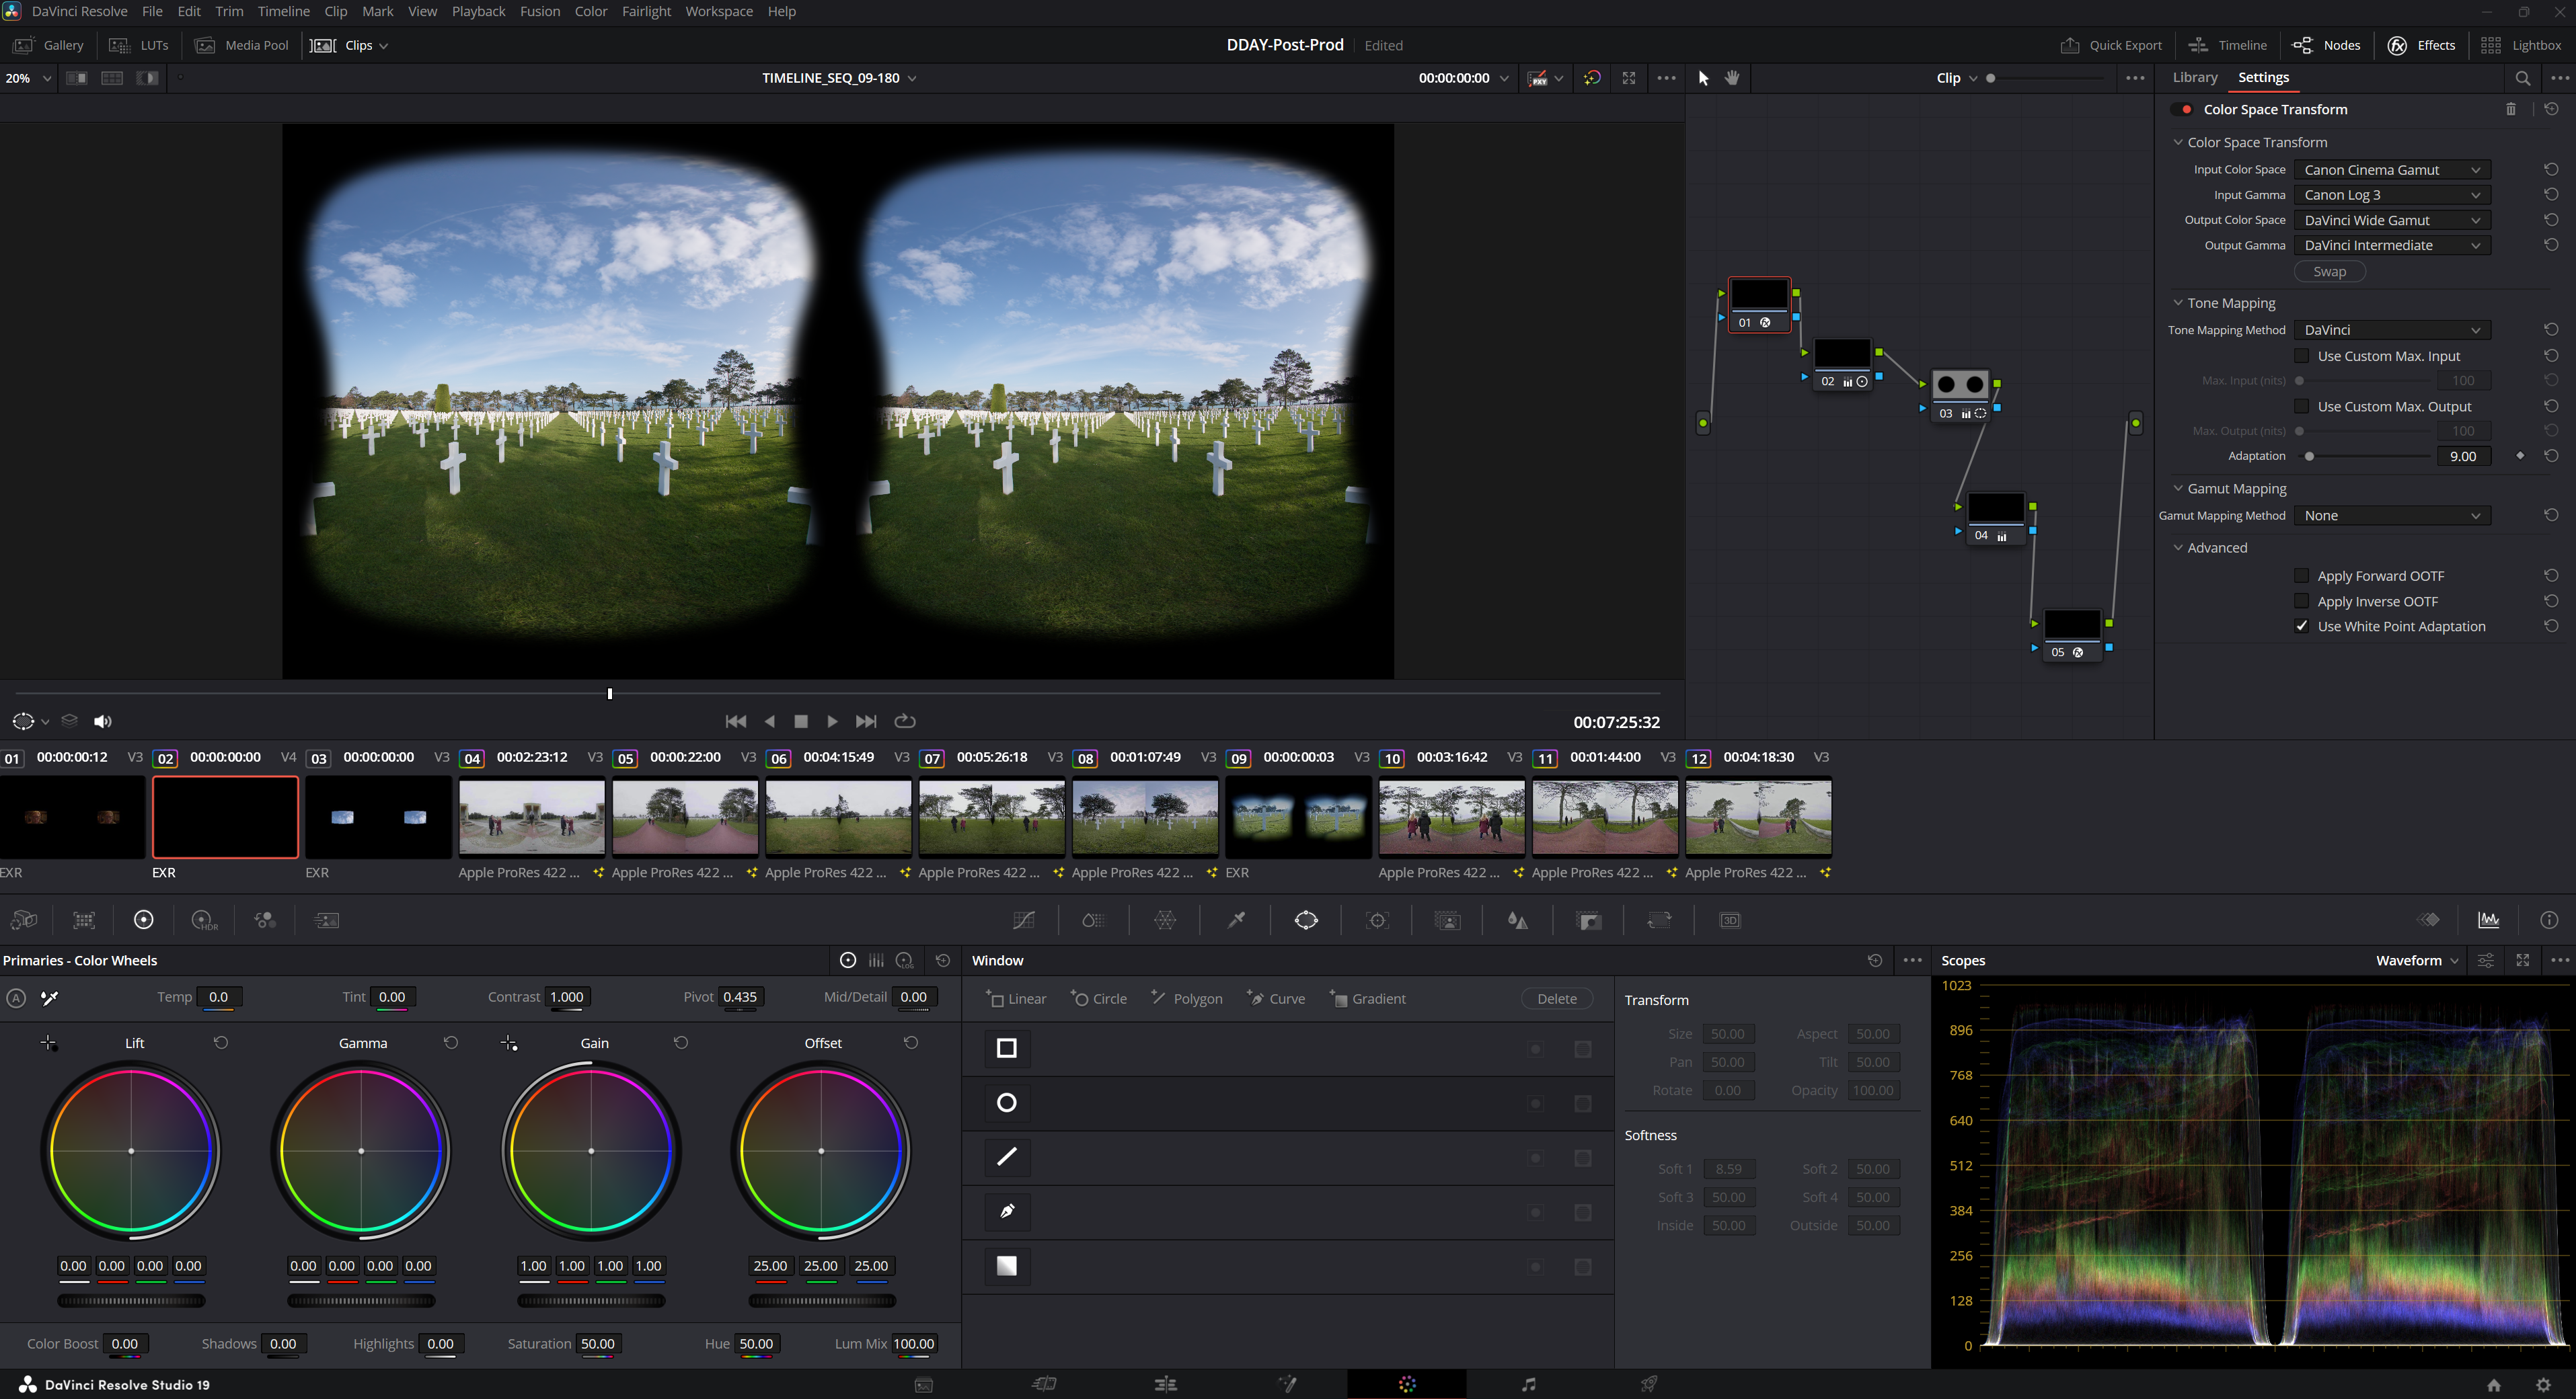Open the Key palette icon
The height and width of the screenshot is (1399, 2576).
1589,920
